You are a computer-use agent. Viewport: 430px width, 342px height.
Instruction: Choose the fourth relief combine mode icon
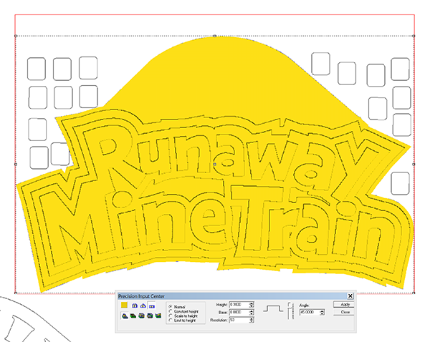[150, 316]
